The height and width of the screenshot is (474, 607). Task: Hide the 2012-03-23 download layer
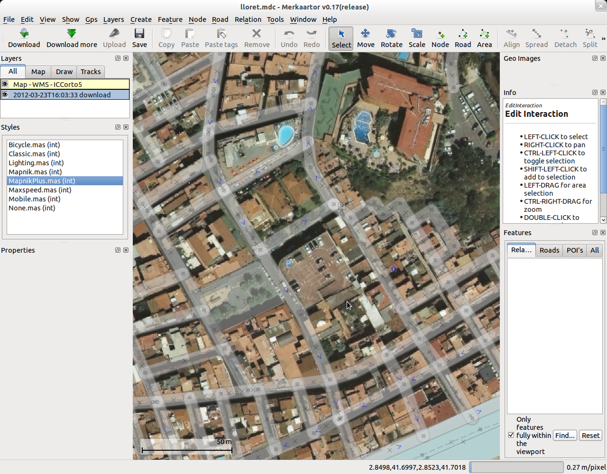pyautogui.click(x=5, y=95)
